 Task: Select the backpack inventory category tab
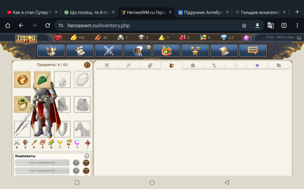pos(193,66)
